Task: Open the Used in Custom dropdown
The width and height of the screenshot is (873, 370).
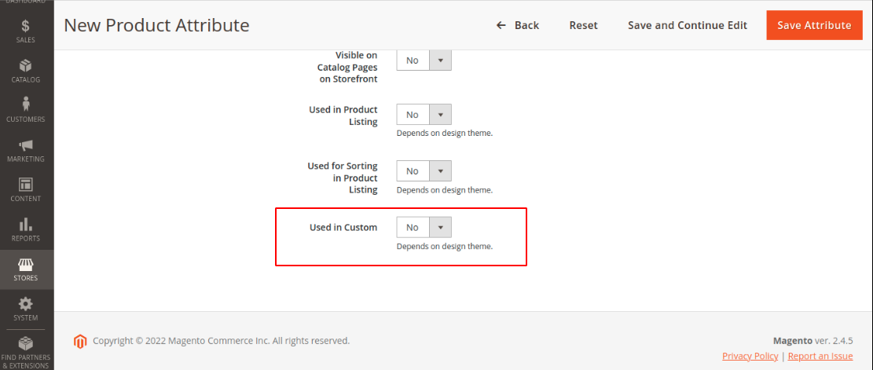Action: (424, 228)
